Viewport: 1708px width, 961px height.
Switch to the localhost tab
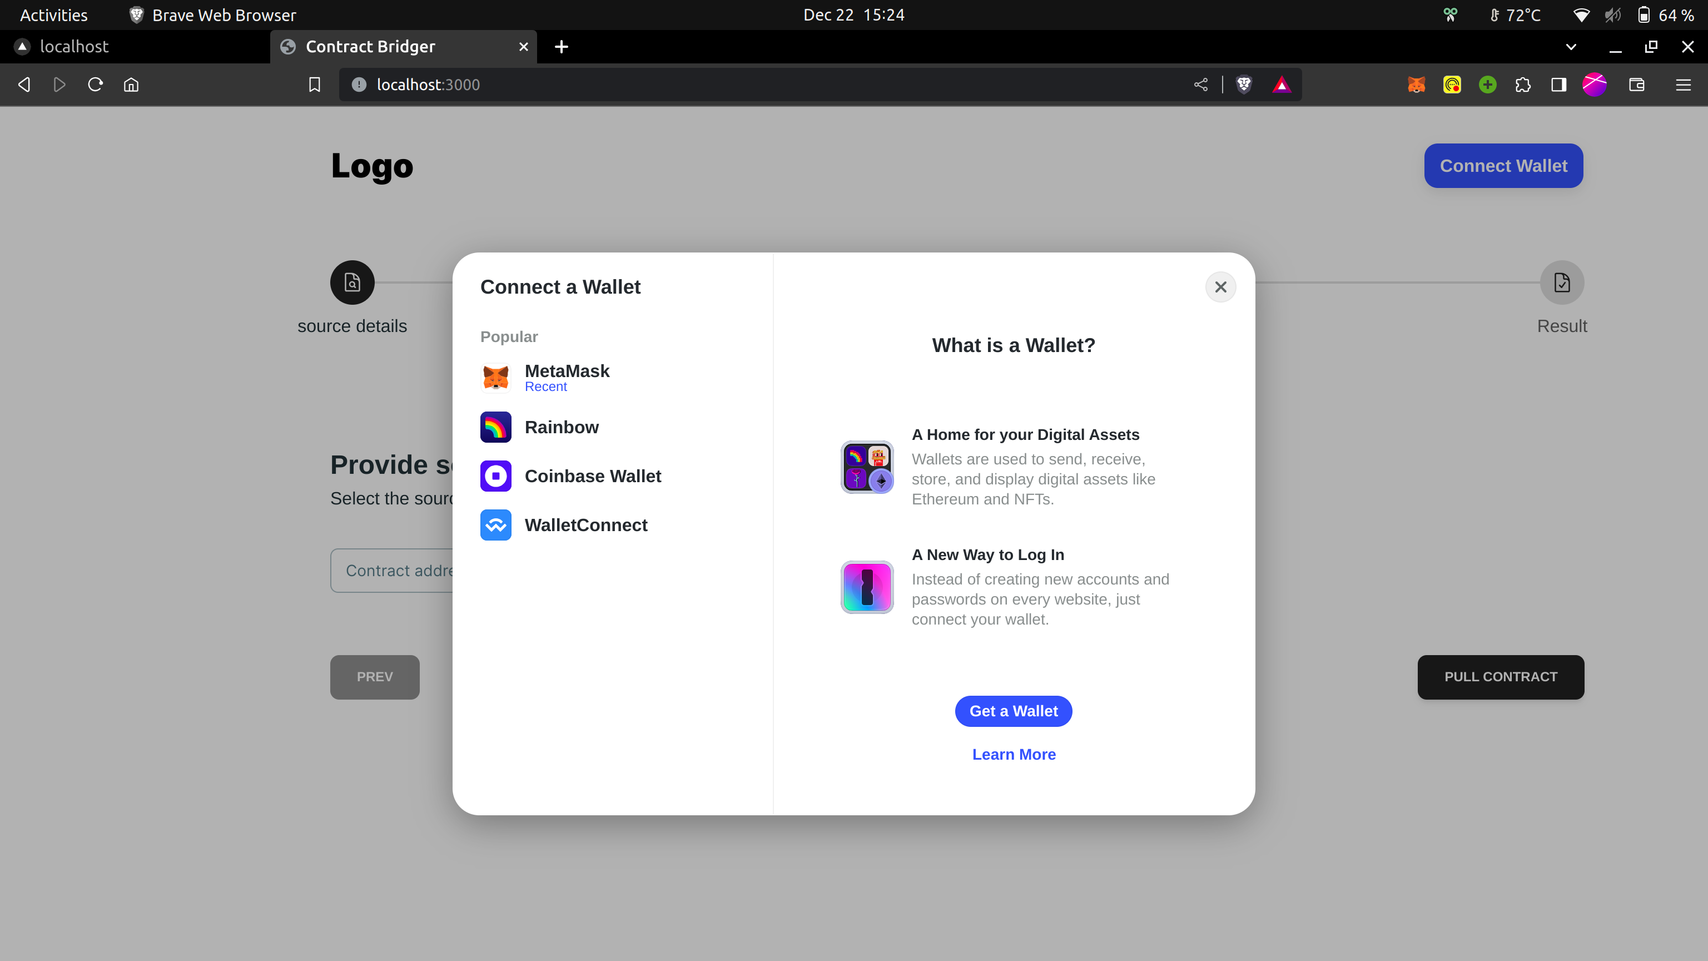(x=75, y=47)
